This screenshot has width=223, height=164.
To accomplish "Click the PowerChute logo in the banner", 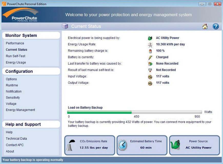I will (20, 15).
